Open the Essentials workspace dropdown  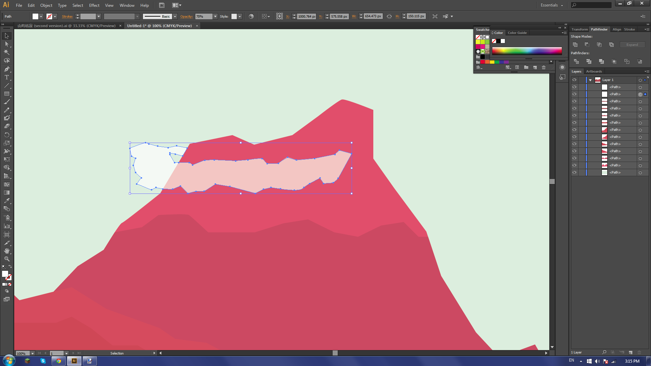coord(552,5)
